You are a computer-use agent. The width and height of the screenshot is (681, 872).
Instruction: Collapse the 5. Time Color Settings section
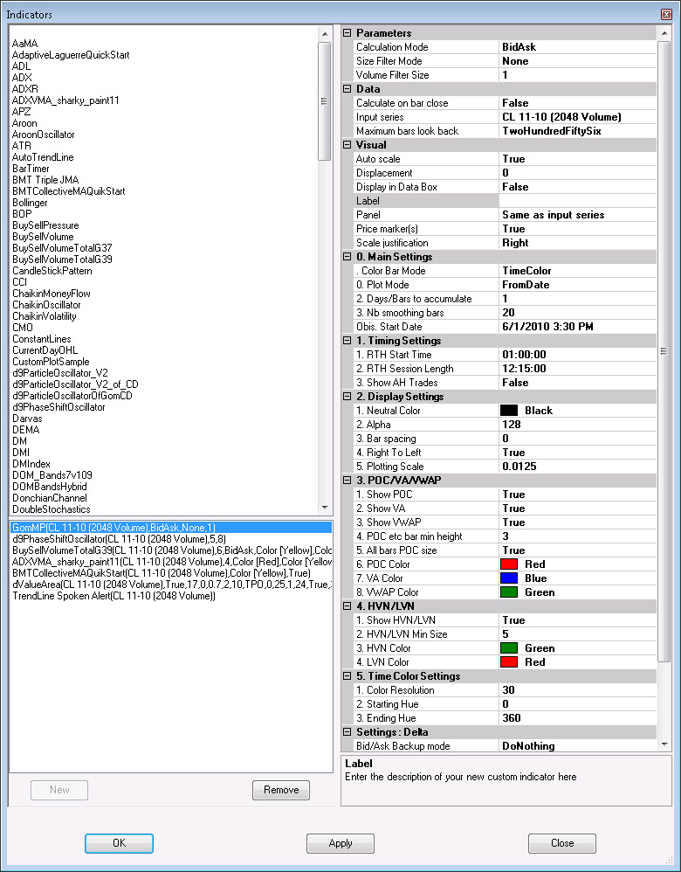tap(347, 675)
